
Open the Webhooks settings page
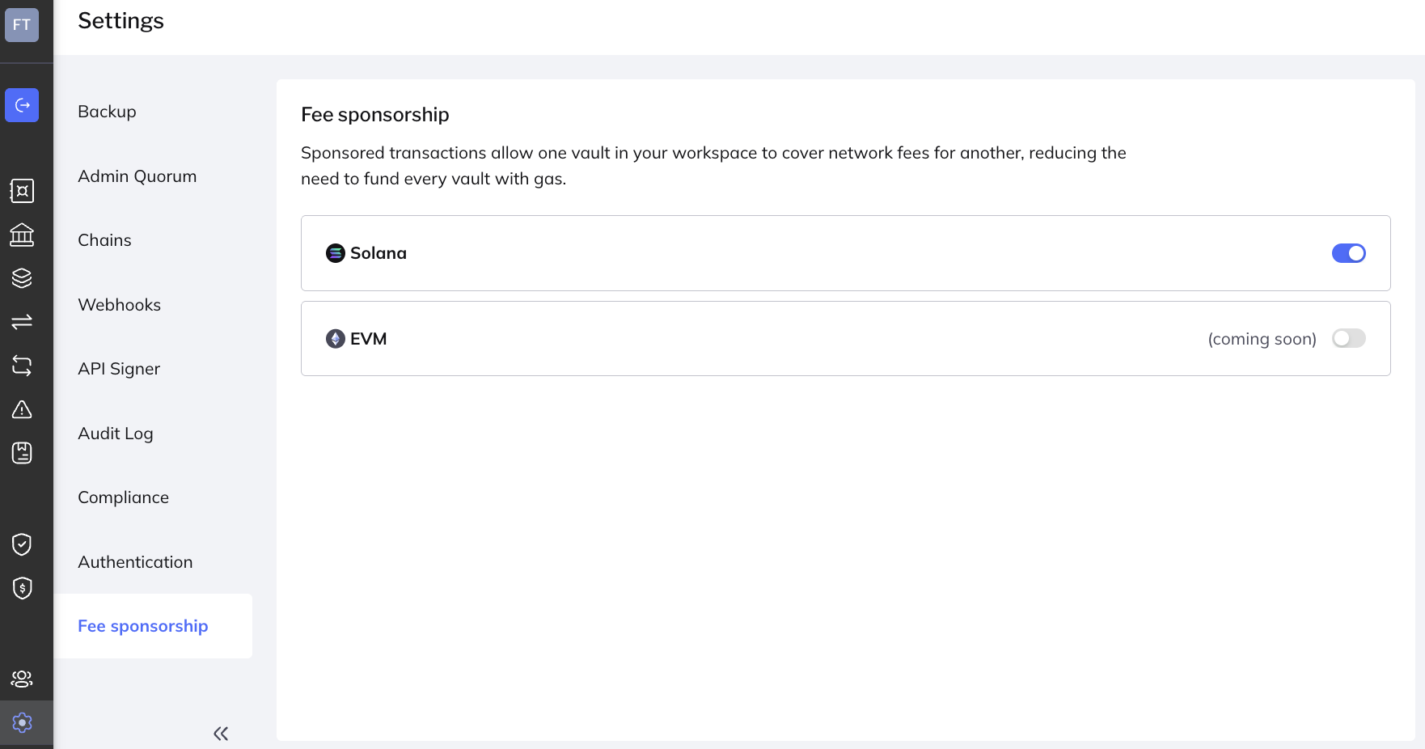119,305
